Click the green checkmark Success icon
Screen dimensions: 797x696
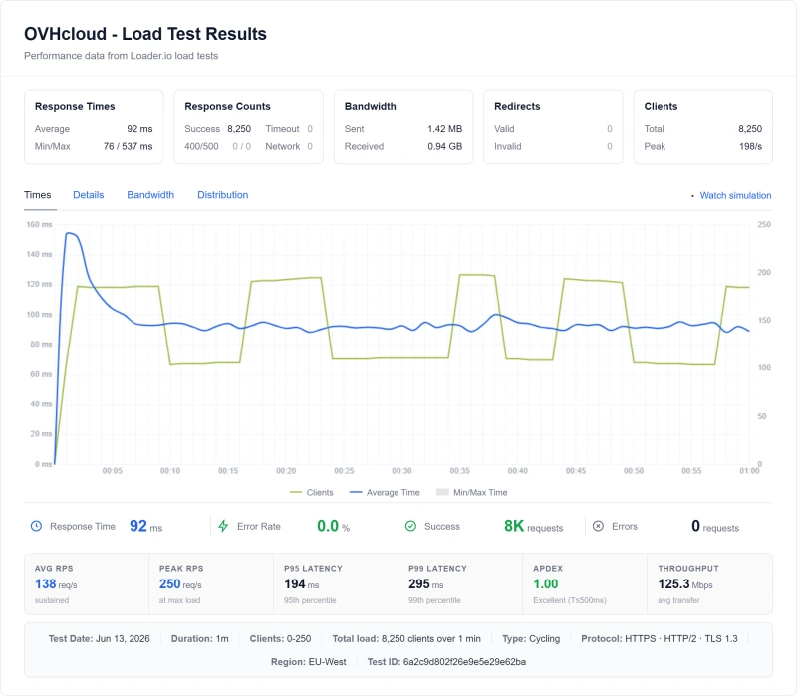(x=410, y=526)
